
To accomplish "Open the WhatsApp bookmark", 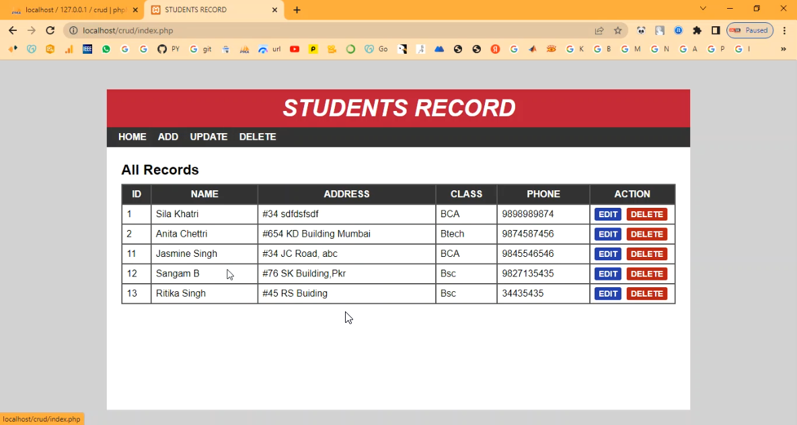I will click(106, 49).
